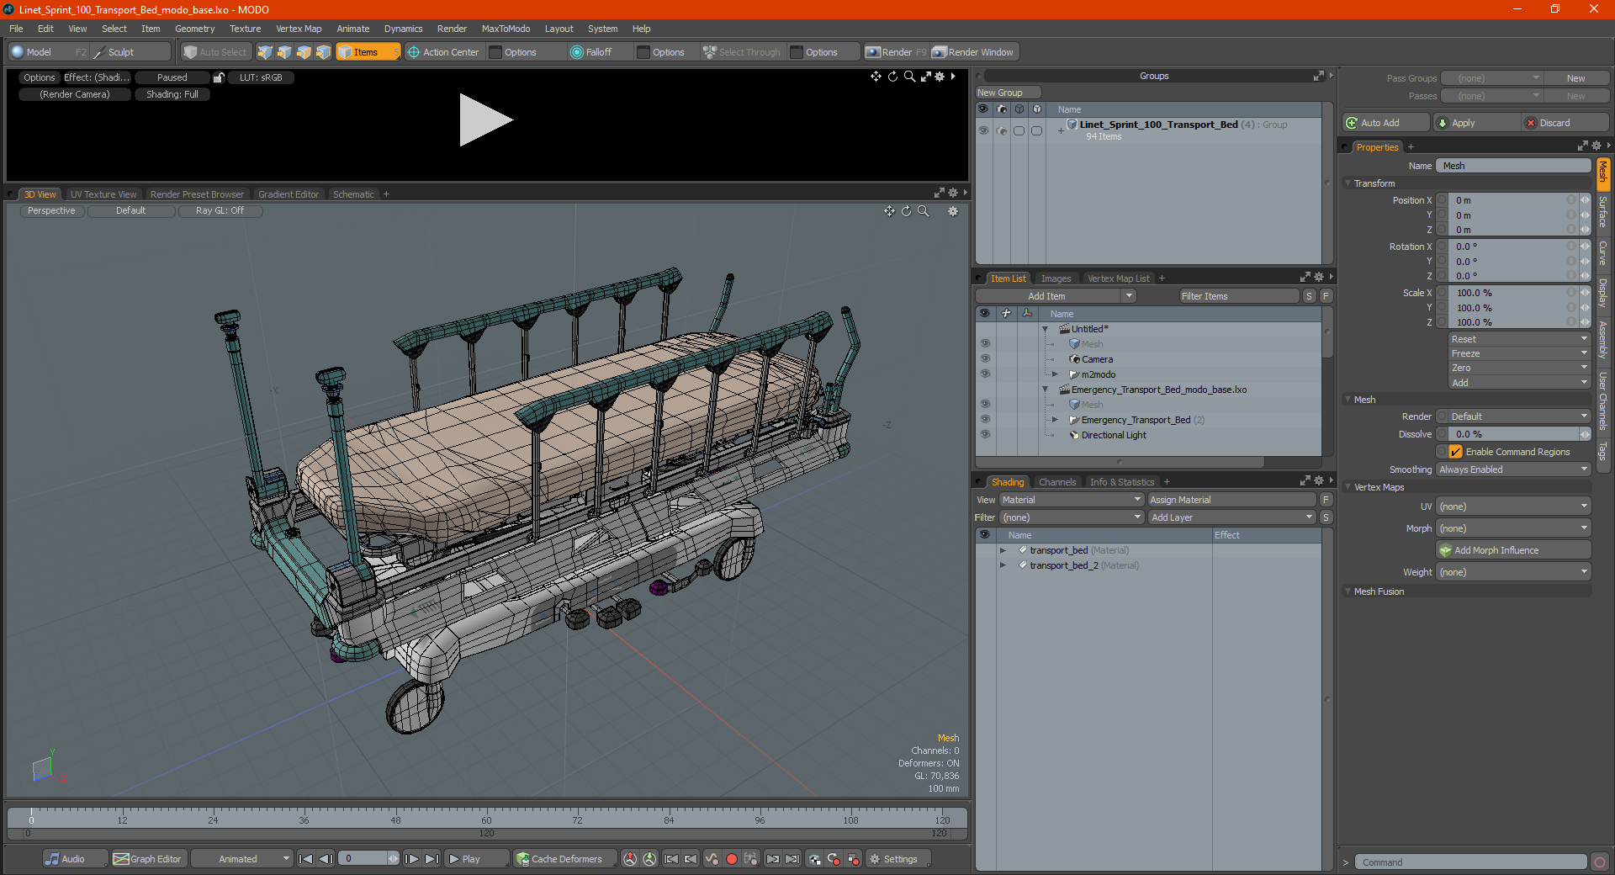
Task: Expand transport_bed_2 material
Action: click(1003, 565)
